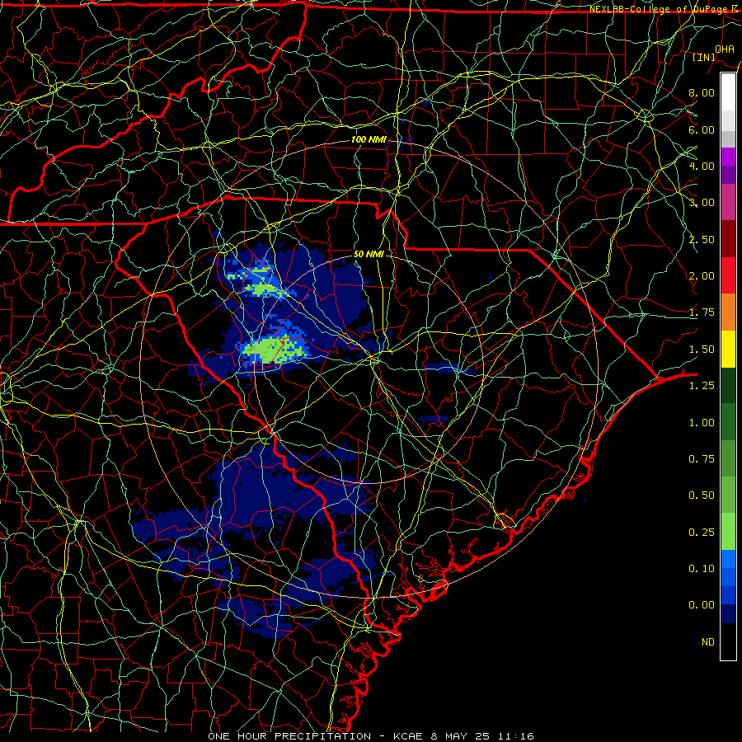Viewport: 742px width, 742px height.
Task: Click the medium green 0.75 legend swatch
Action: [x=728, y=459]
